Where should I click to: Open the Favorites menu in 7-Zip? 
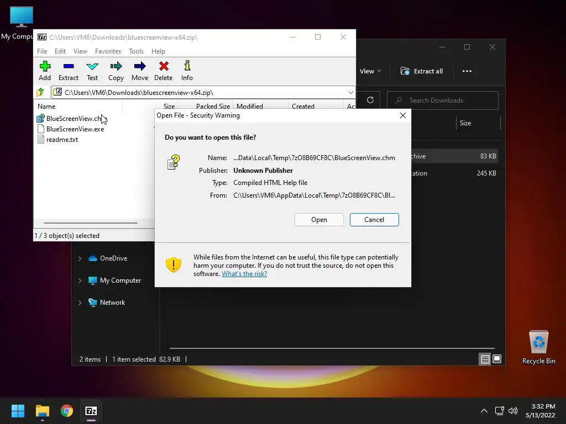[x=108, y=51]
